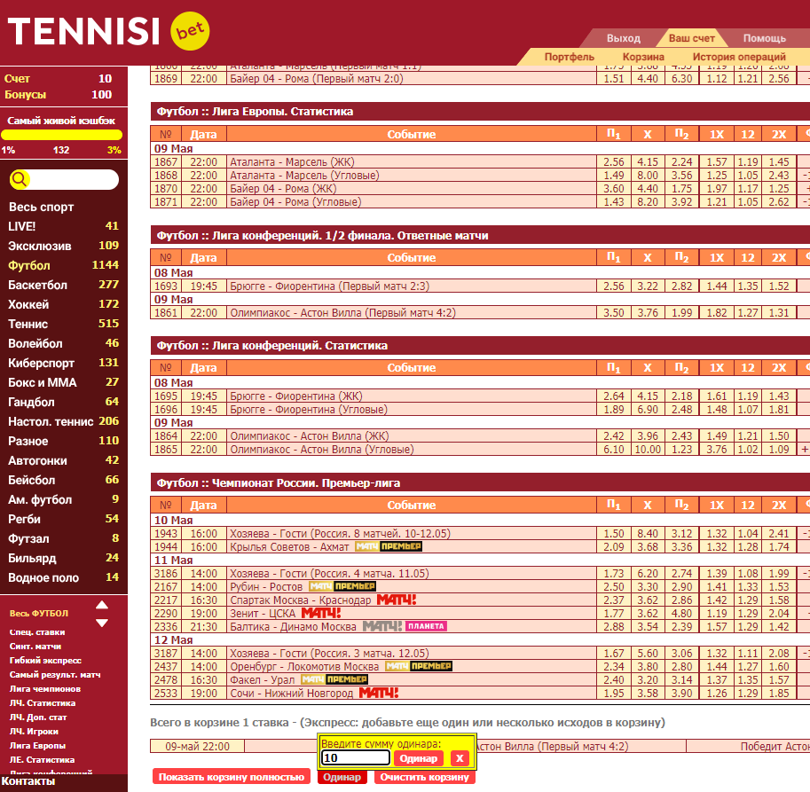This screenshot has height=792, width=810.
Task: Open История операций tab
Action: [739, 56]
